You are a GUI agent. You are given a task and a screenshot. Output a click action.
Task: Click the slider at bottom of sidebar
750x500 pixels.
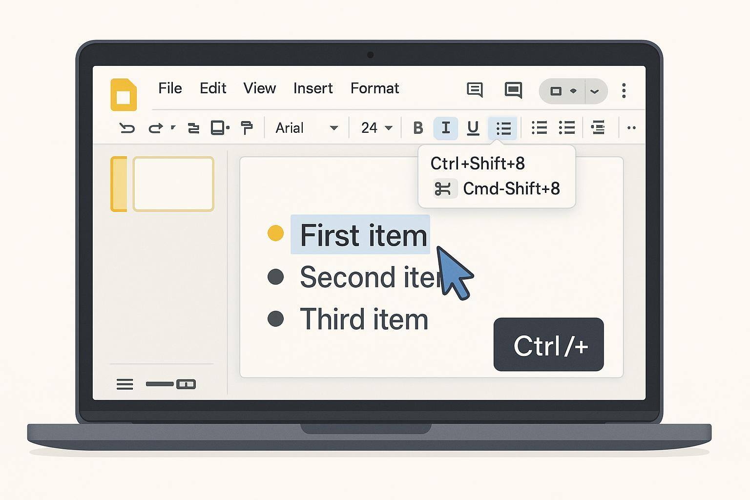pyautogui.click(x=171, y=384)
